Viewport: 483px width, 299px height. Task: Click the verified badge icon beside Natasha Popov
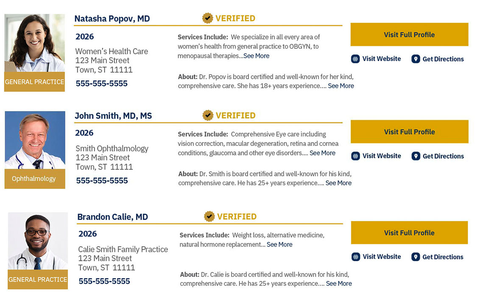tap(207, 18)
